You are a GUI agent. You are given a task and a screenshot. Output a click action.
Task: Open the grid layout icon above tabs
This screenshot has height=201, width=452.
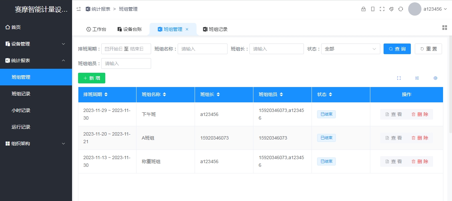click(445, 28)
